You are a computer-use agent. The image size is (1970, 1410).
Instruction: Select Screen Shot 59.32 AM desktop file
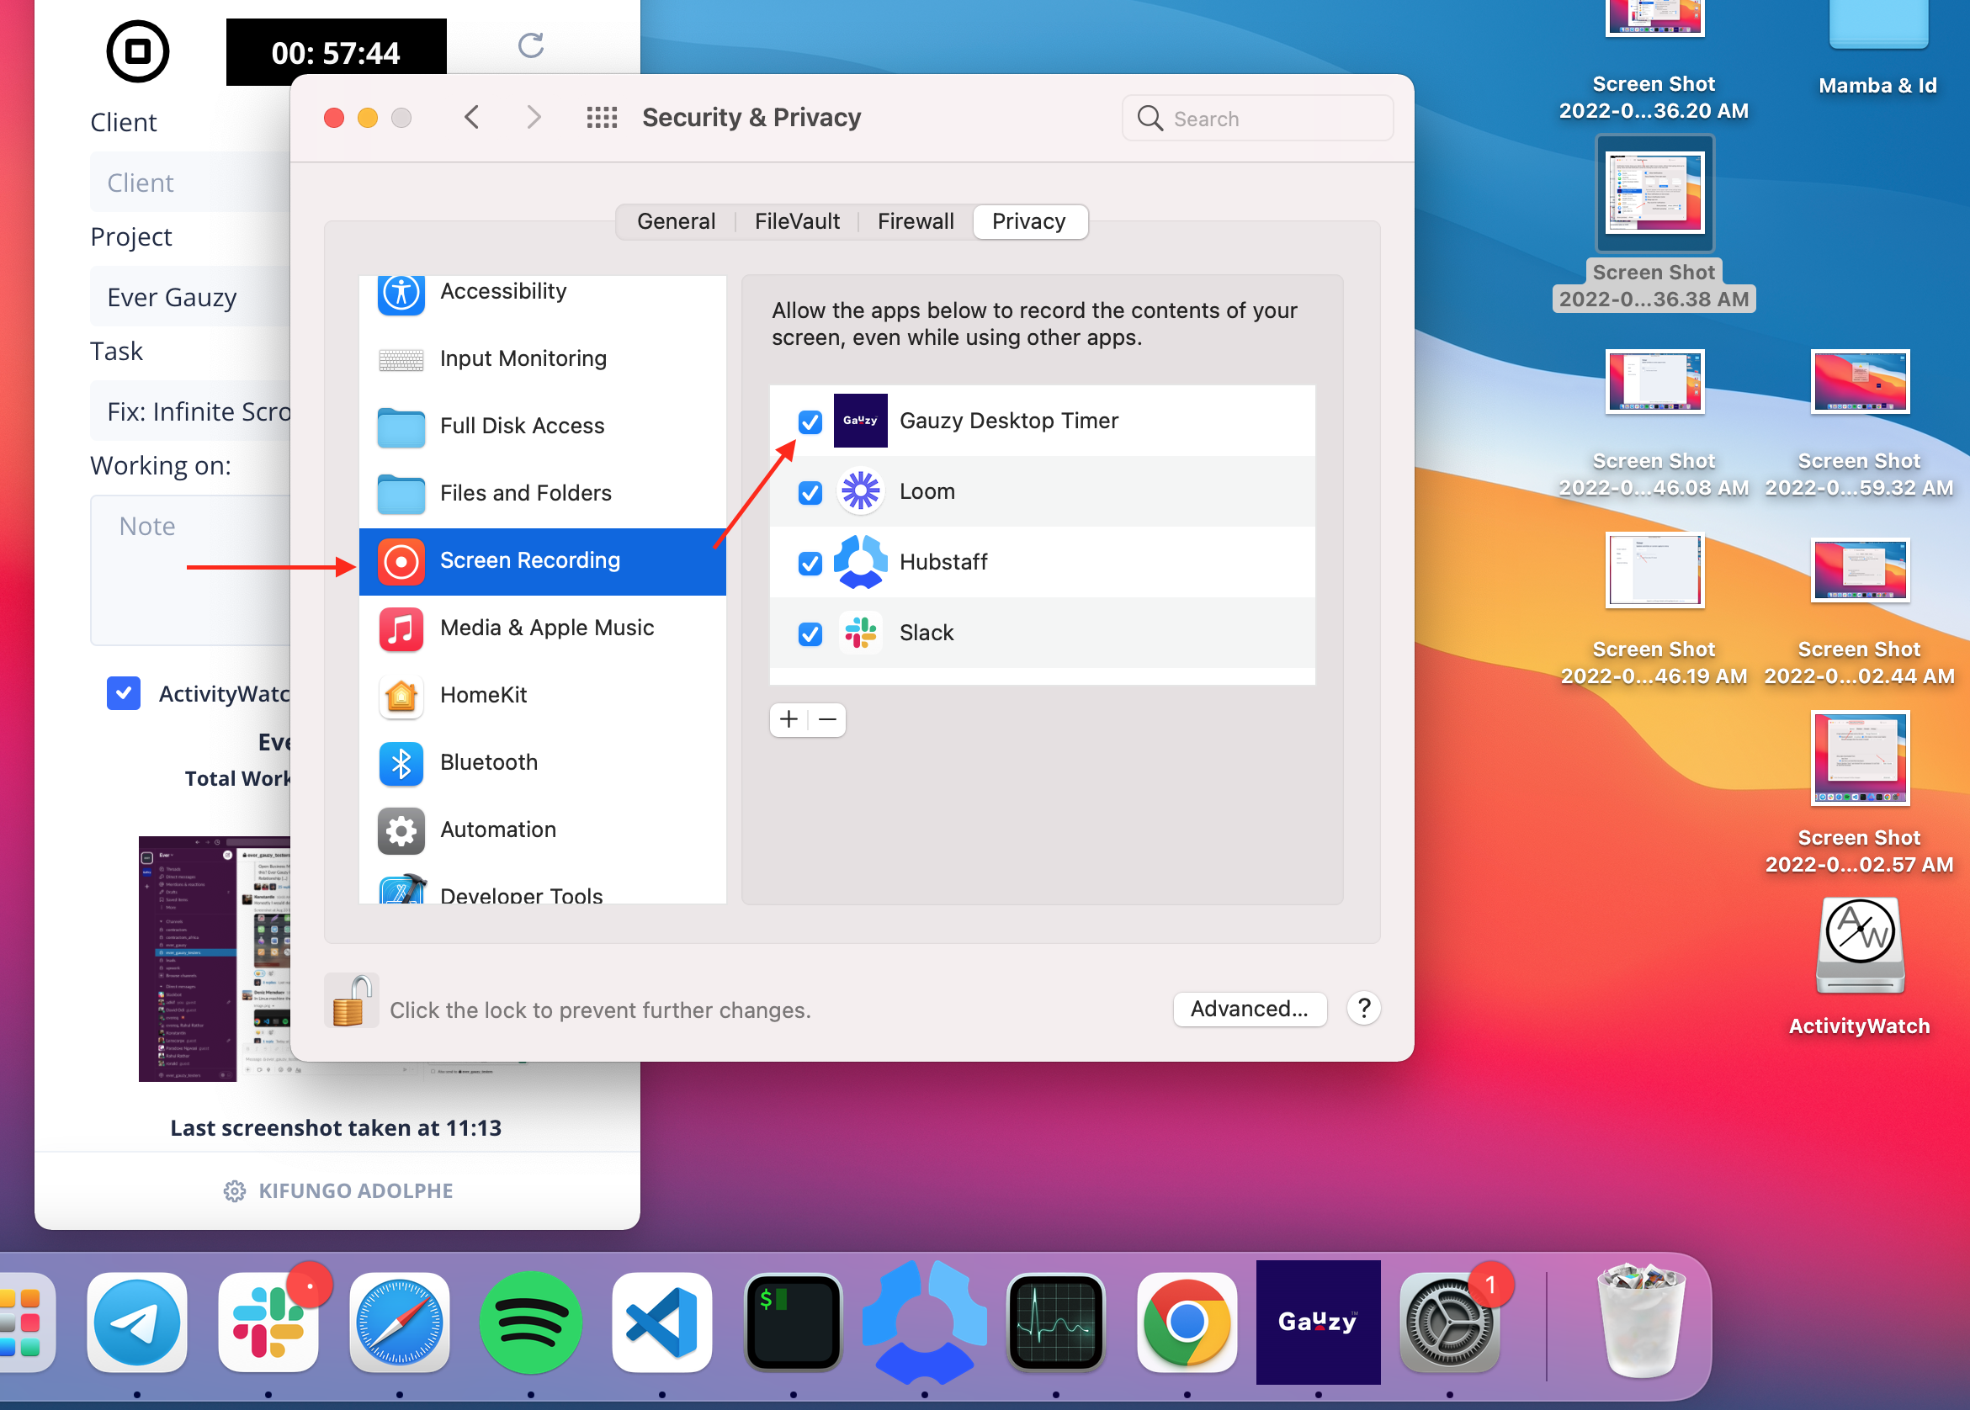1860,383
